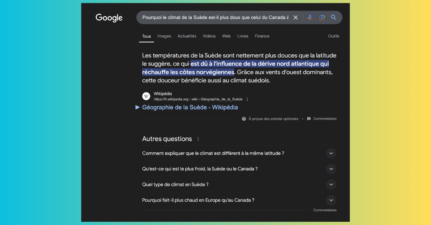The width and height of the screenshot is (431, 225).
Task: Open the Actualités tab
Action: point(187,36)
